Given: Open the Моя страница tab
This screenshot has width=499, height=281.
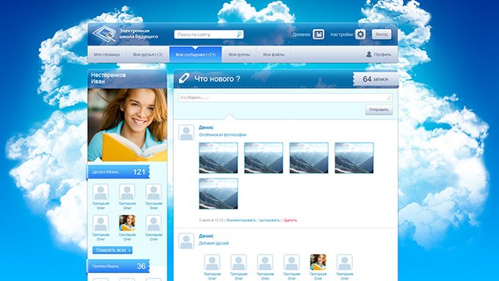Looking at the screenshot, I should (x=107, y=55).
